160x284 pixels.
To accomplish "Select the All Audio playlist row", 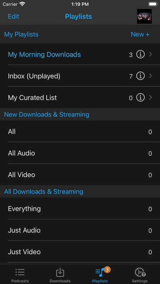I will pyautogui.click(x=80, y=153).
